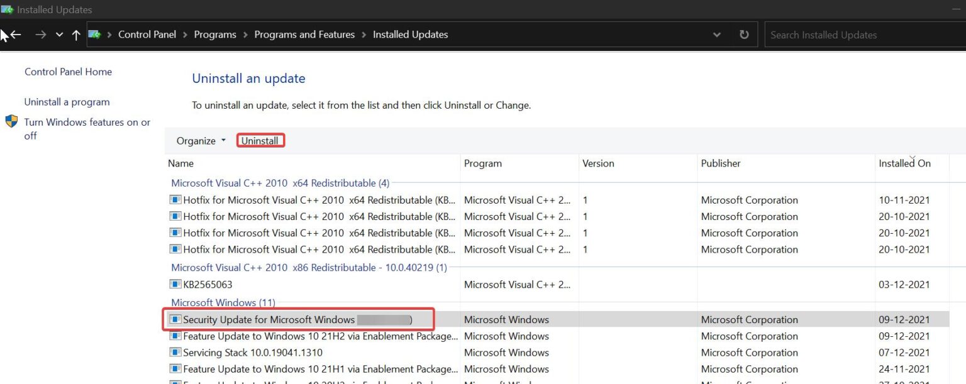Navigate to Programs via the breadcrumb
Screen dimensions: 966x384
pyautogui.click(x=215, y=35)
